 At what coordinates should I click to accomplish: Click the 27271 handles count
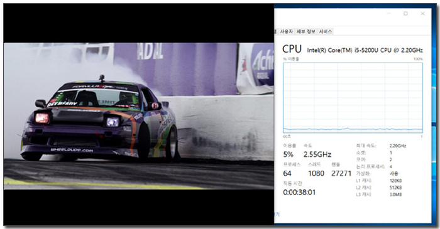pyautogui.click(x=341, y=173)
